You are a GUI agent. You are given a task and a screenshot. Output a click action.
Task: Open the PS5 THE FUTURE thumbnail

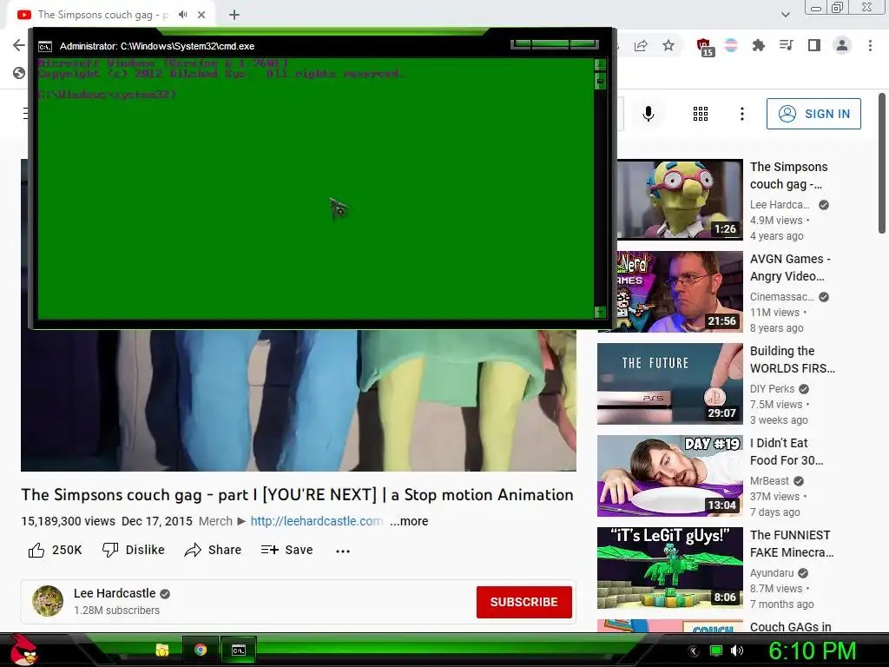pos(669,383)
